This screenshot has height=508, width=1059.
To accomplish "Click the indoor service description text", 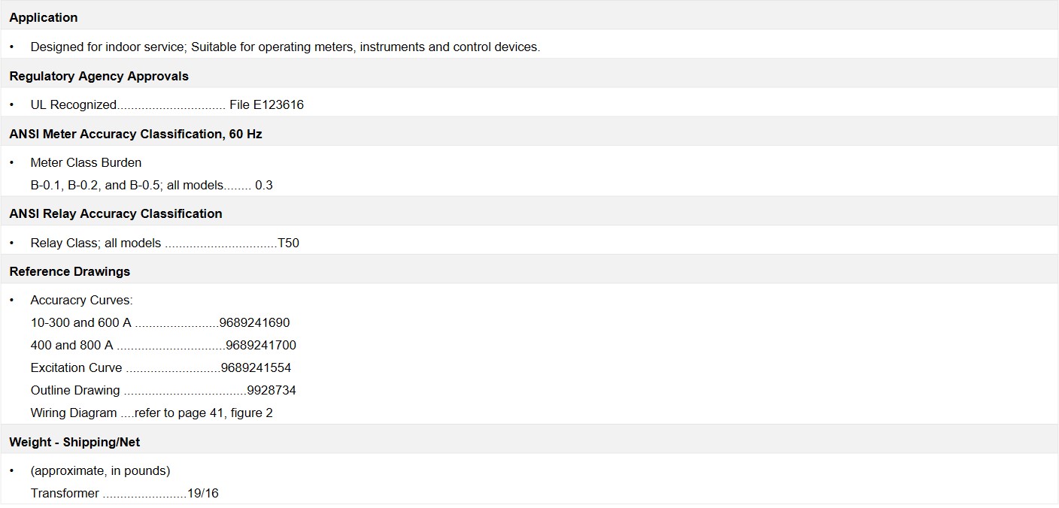I will (x=285, y=47).
